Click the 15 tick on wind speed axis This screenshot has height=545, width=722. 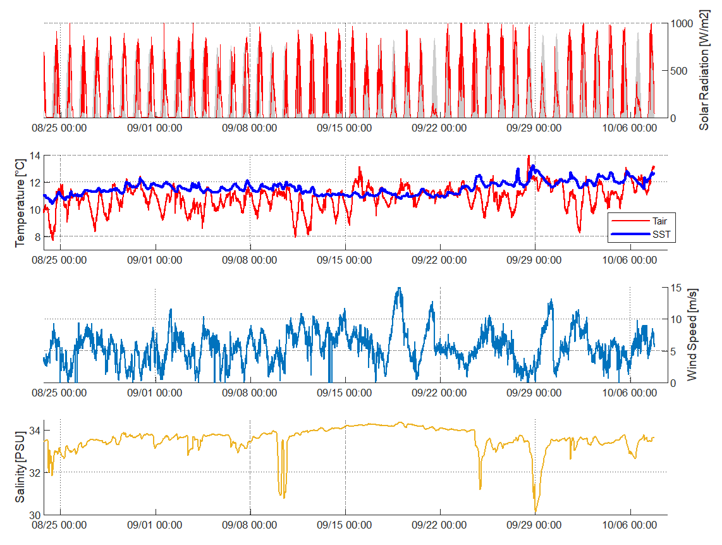(676, 288)
